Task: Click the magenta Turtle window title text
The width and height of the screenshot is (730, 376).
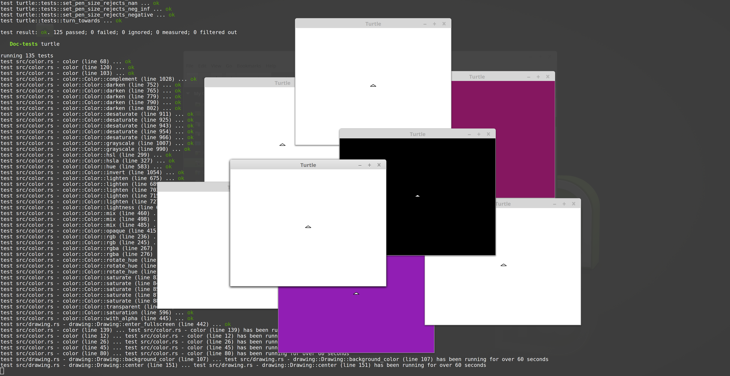Action: click(x=477, y=77)
